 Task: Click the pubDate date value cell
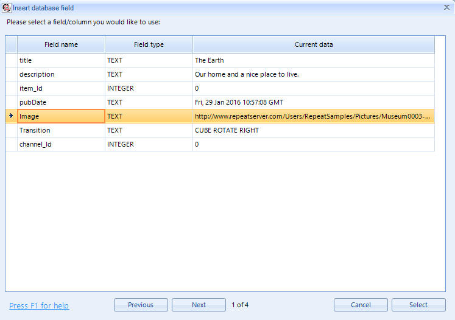(x=314, y=102)
